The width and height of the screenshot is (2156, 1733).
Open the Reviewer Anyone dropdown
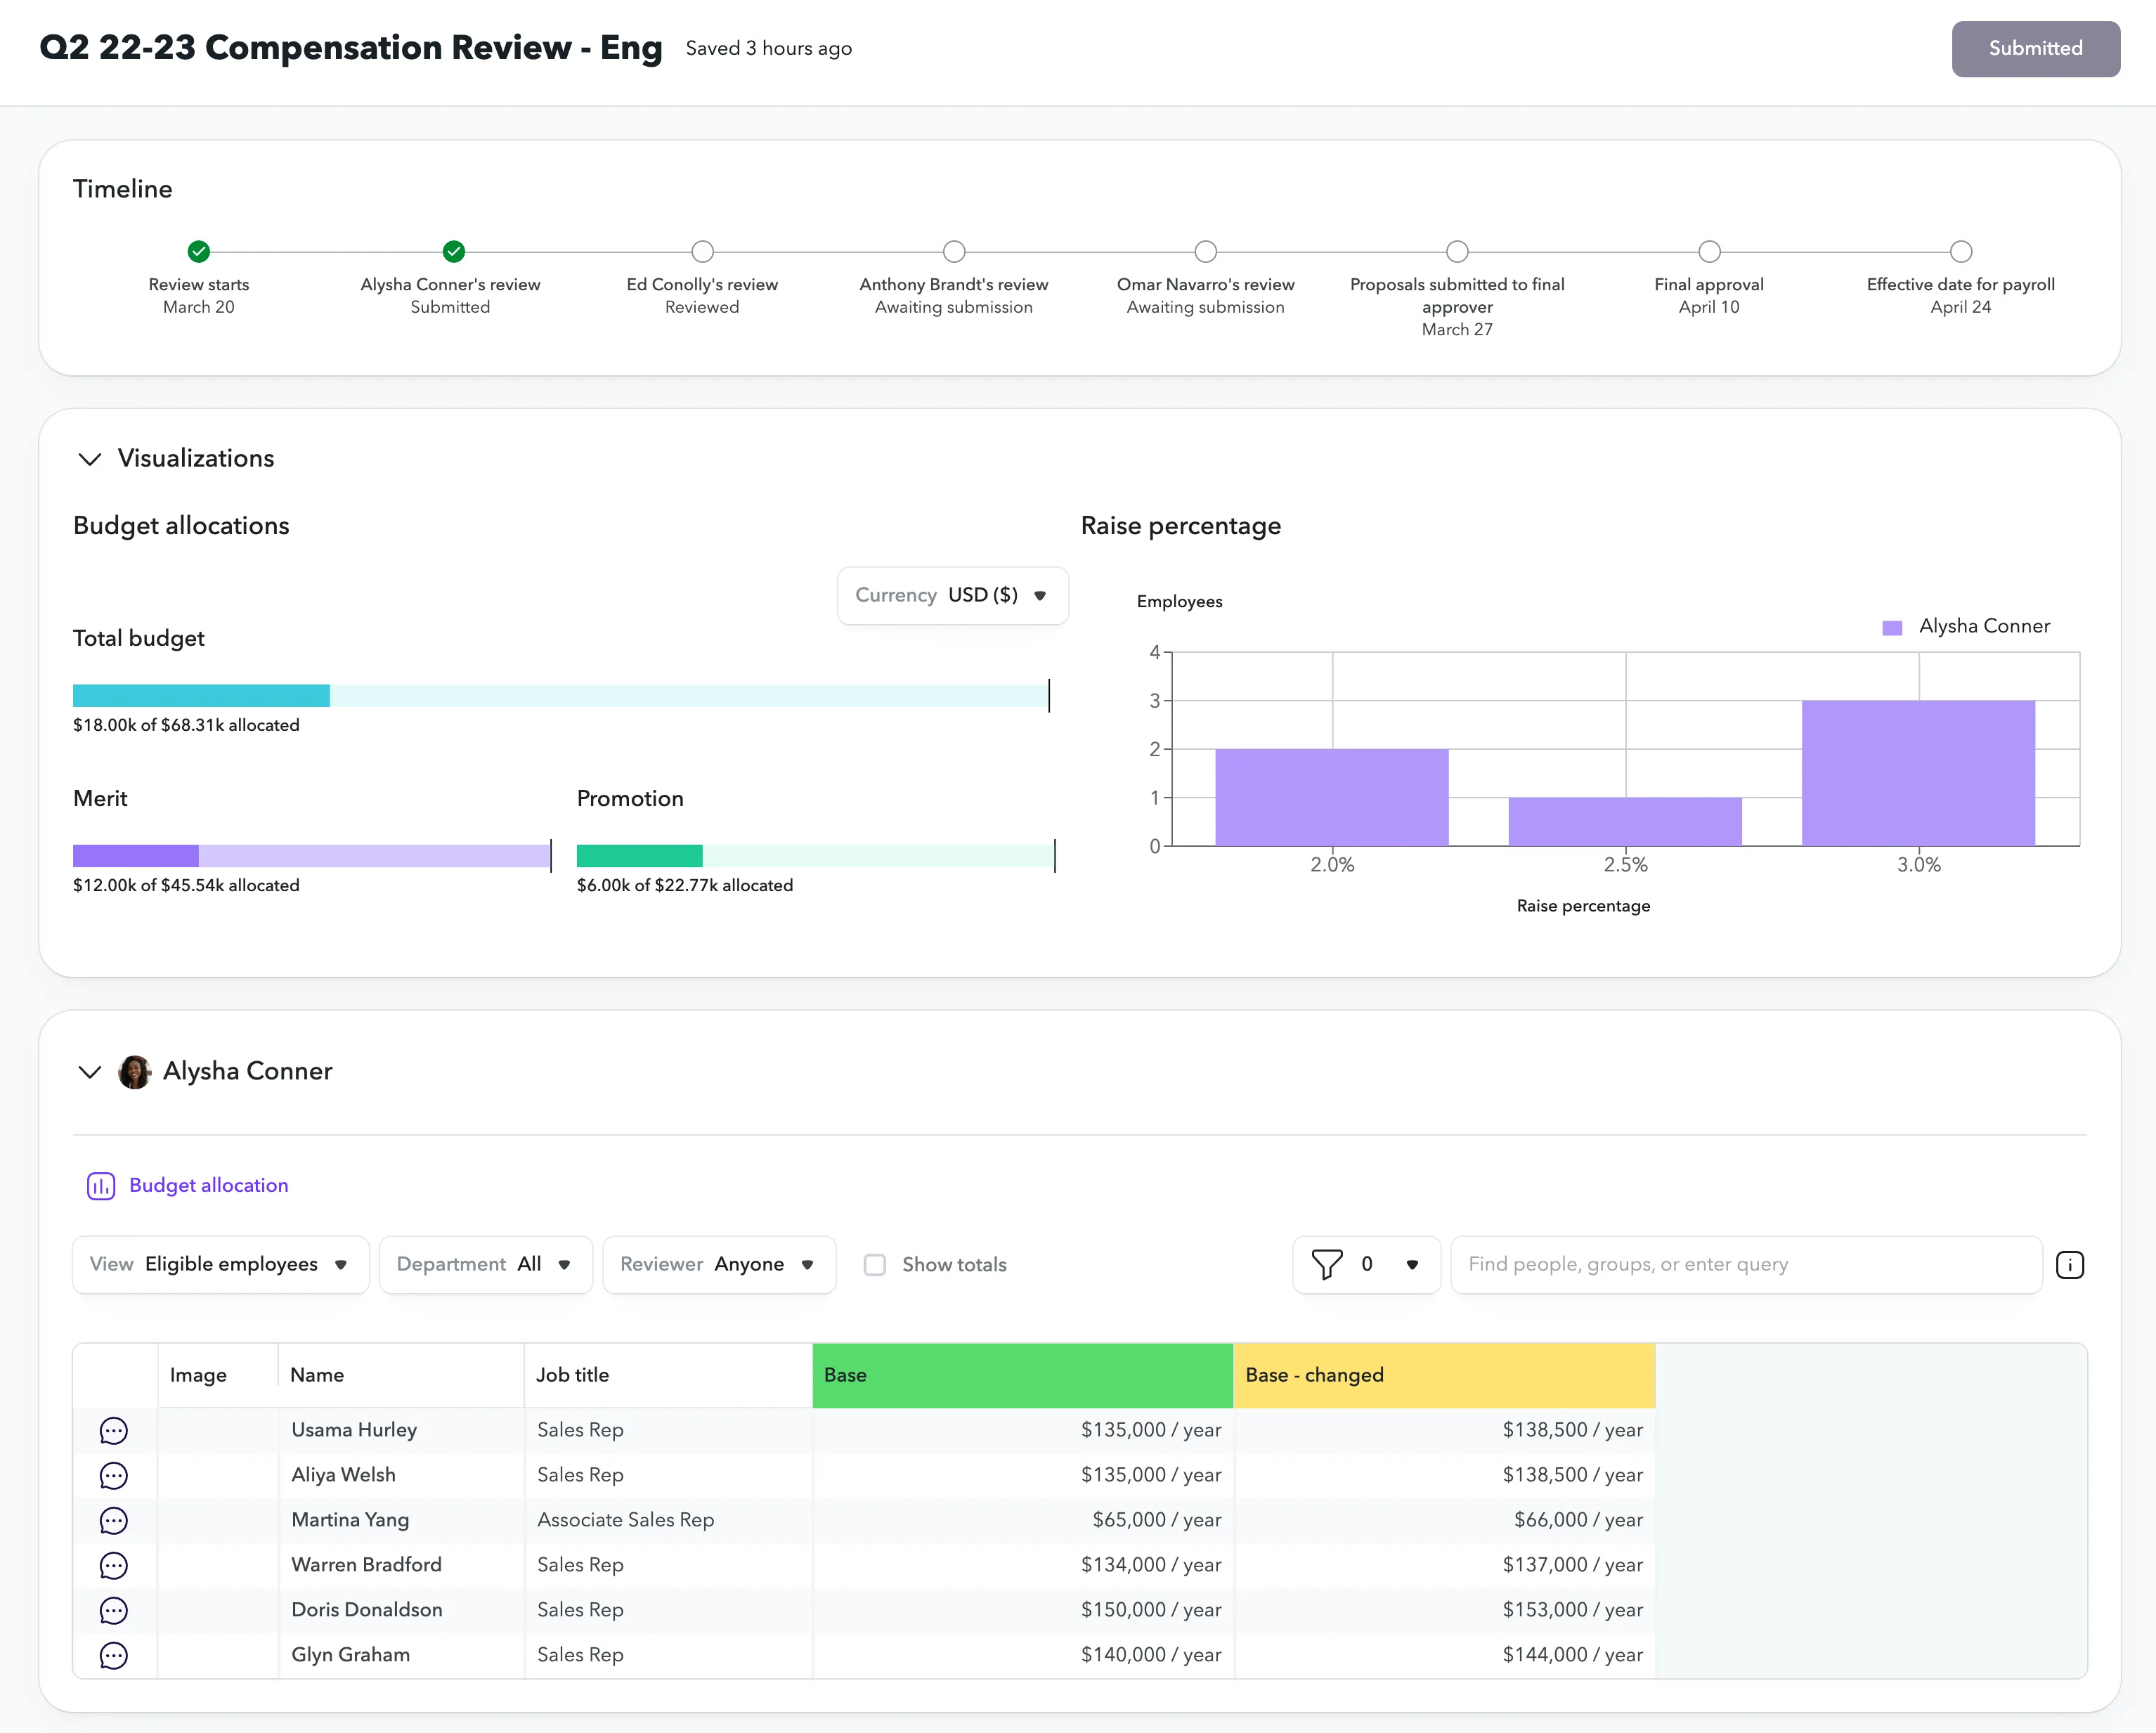(719, 1265)
